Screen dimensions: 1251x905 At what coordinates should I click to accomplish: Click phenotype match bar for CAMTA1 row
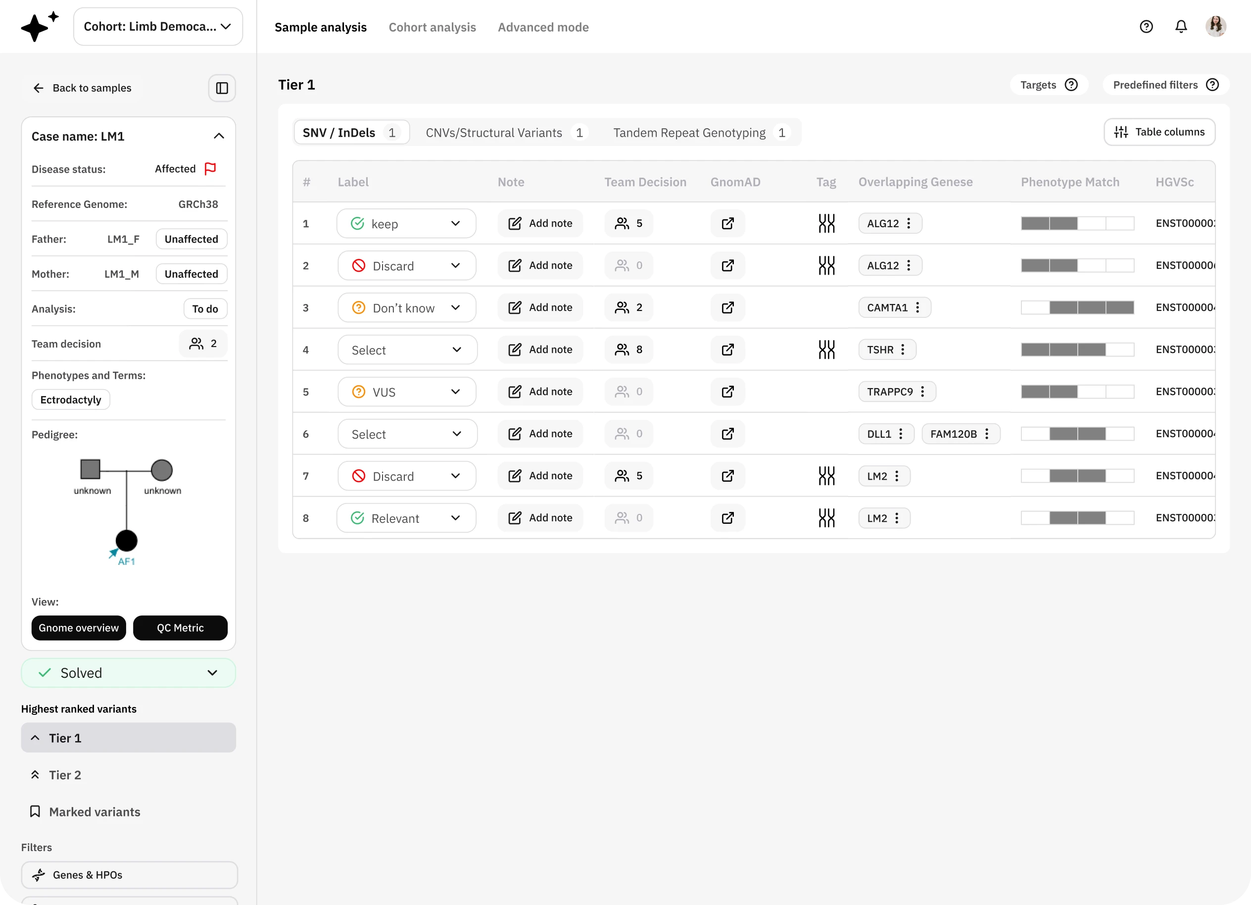[x=1077, y=307]
